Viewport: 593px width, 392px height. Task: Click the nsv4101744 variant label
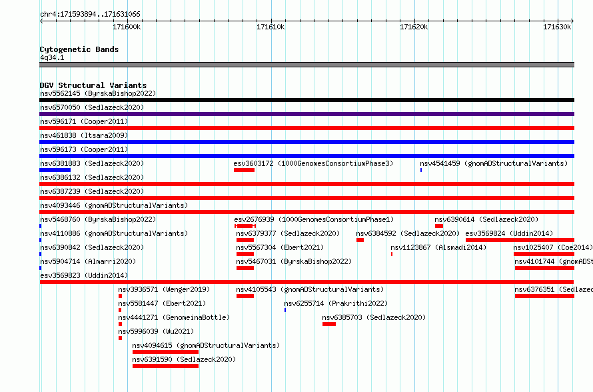[554, 261]
